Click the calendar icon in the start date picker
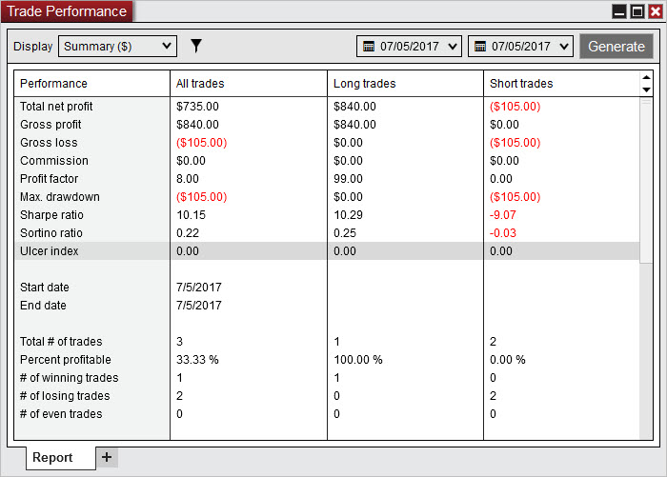667x477 pixels. point(369,46)
